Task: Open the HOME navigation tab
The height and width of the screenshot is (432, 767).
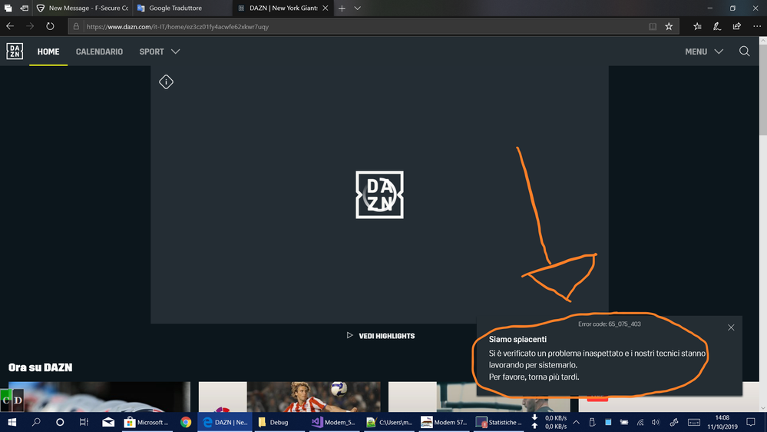Action: (48, 52)
